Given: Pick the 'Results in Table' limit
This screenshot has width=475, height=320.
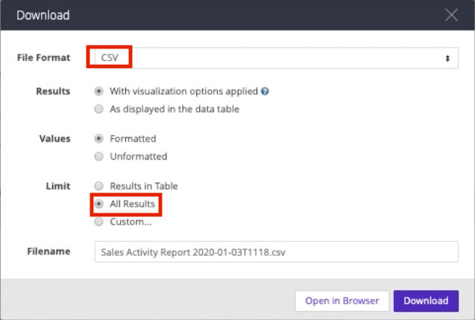Looking at the screenshot, I should tap(99, 186).
